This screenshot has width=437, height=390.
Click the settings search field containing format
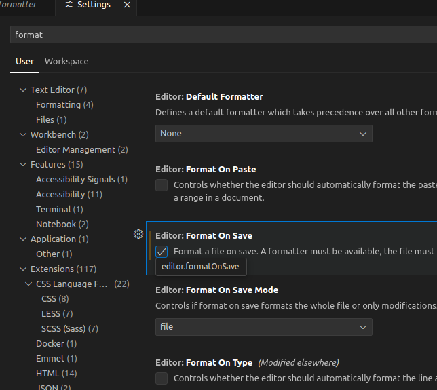pyautogui.click(x=223, y=35)
